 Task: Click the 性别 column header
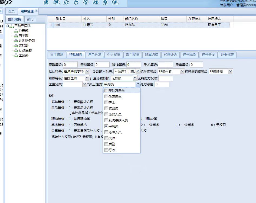coord(115,19)
